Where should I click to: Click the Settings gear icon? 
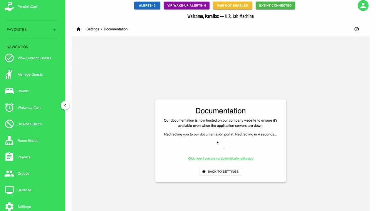pyautogui.click(x=9, y=207)
